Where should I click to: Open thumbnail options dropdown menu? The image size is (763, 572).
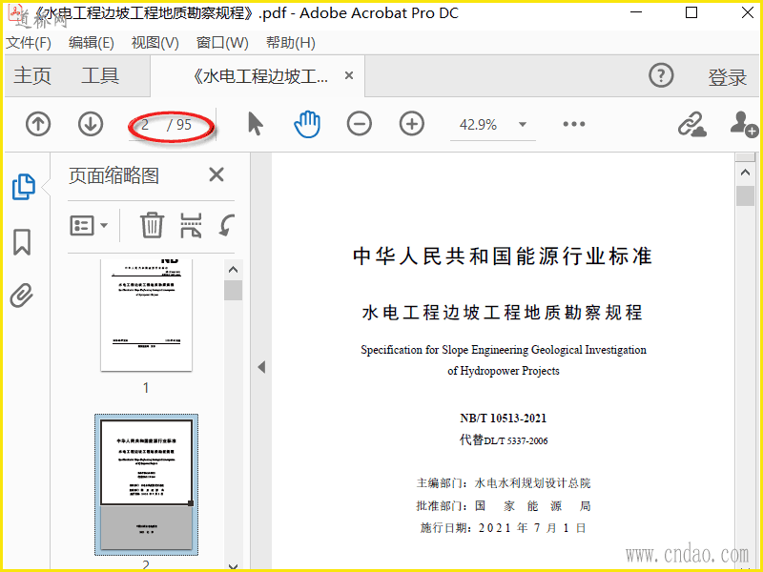[89, 226]
